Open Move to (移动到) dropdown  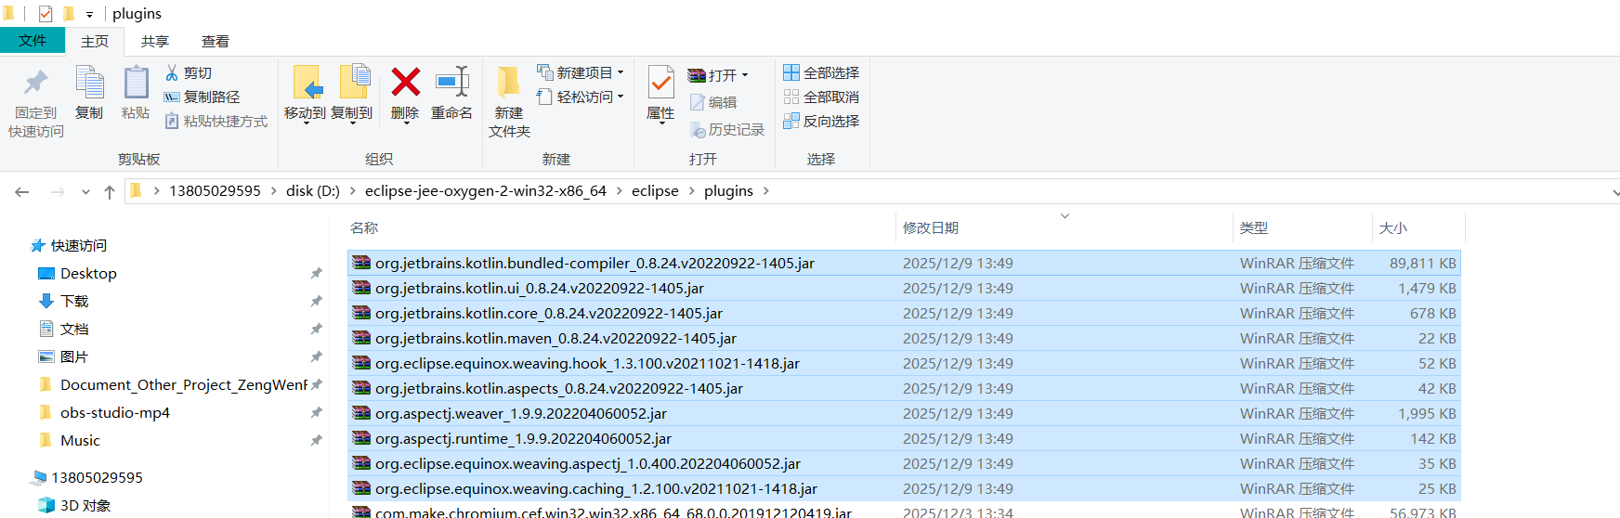click(x=305, y=122)
